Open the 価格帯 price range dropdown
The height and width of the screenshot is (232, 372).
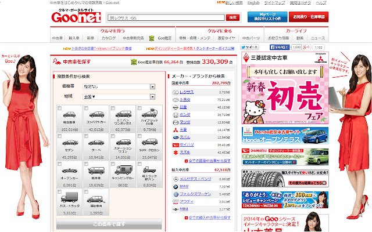(119, 86)
